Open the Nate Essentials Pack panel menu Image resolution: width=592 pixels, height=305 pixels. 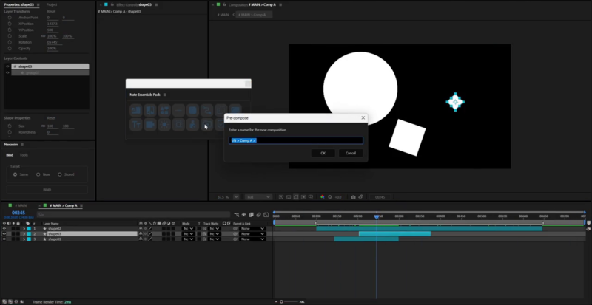pos(164,95)
